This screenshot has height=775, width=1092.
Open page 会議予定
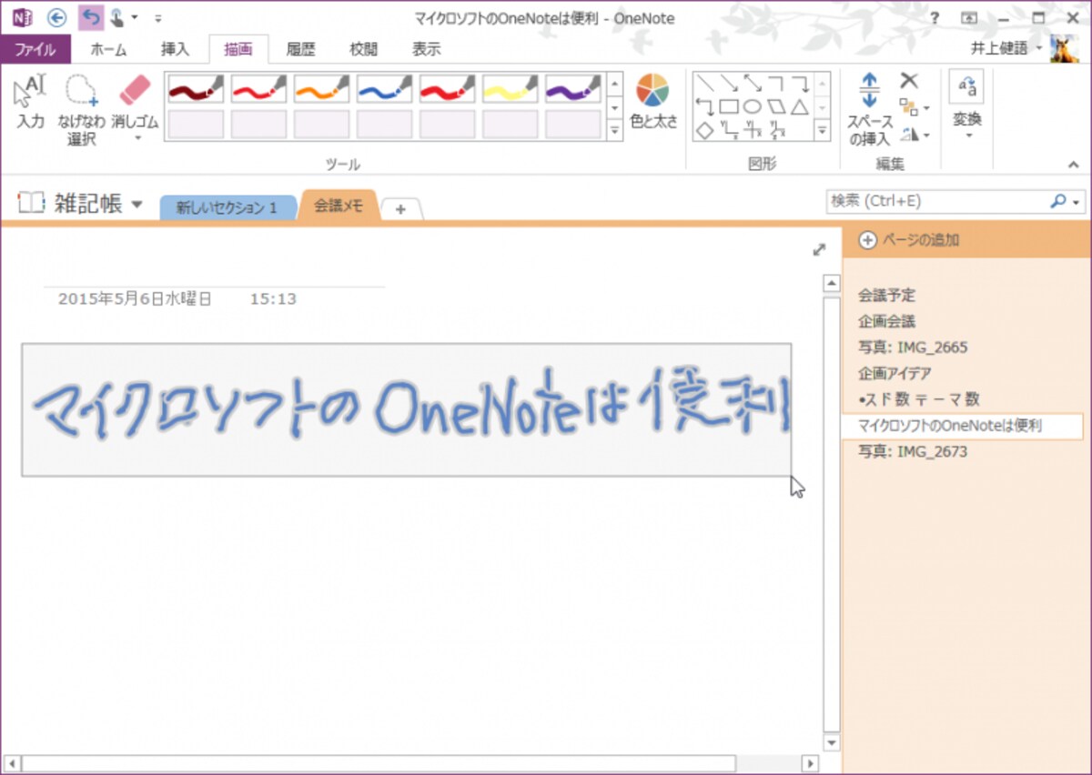pos(886,296)
